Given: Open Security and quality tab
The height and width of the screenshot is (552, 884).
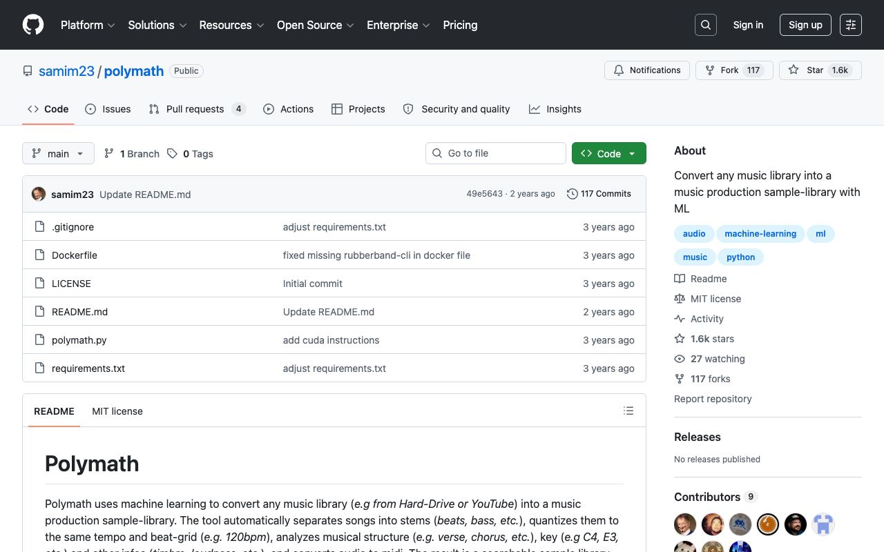Looking at the screenshot, I should [457, 109].
